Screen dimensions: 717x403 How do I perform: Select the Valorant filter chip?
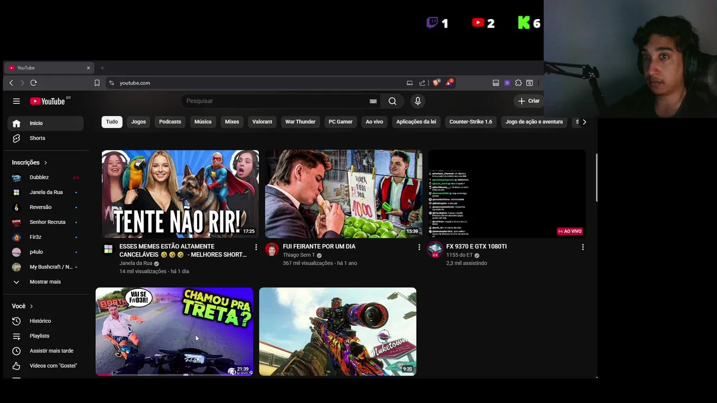[262, 122]
